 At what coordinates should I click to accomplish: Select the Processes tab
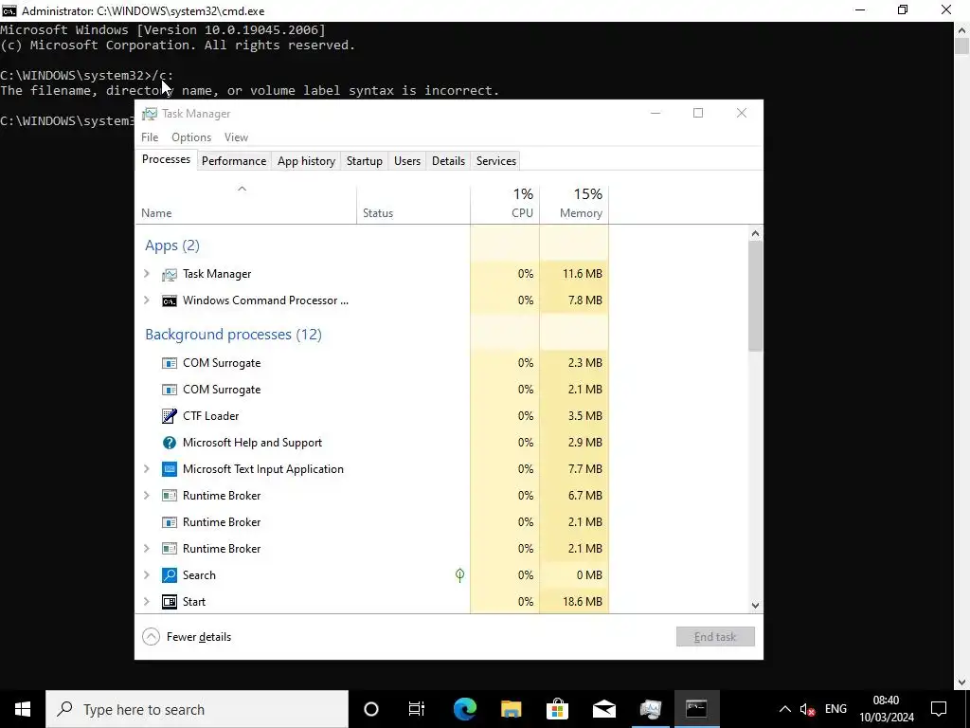[x=167, y=159]
